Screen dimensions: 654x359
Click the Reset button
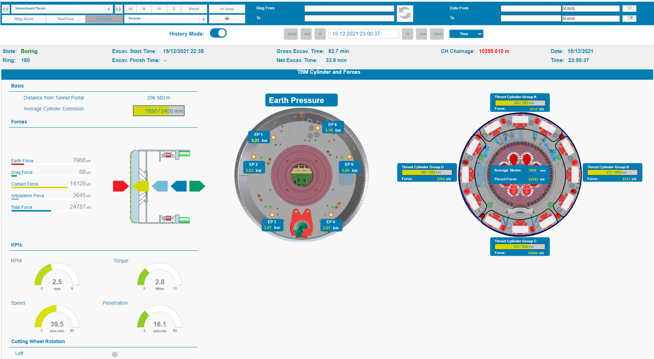coord(194,9)
